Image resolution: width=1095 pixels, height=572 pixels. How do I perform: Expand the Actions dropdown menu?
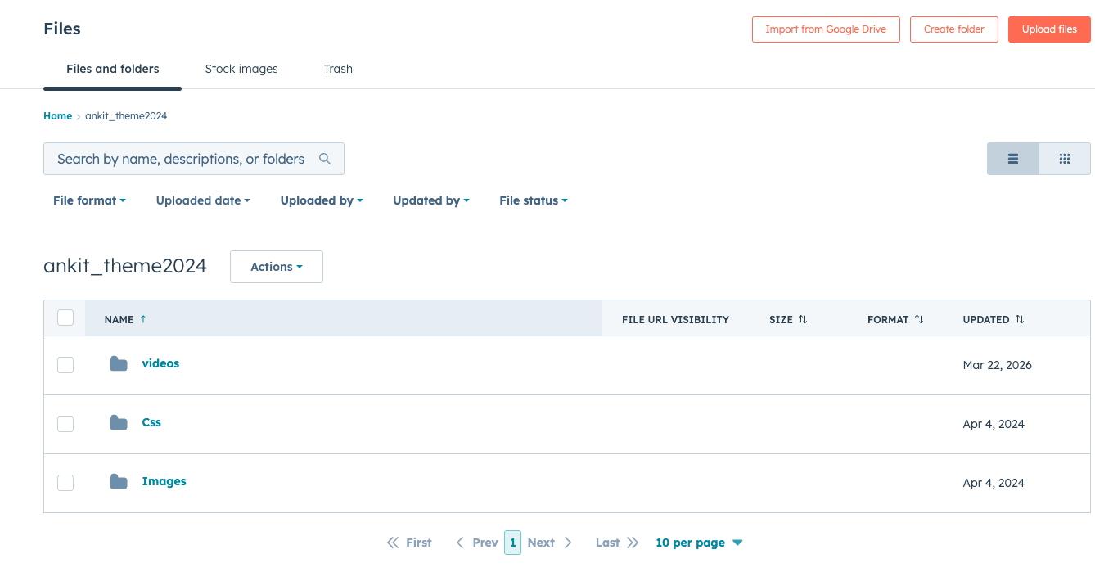coord(276,267)
